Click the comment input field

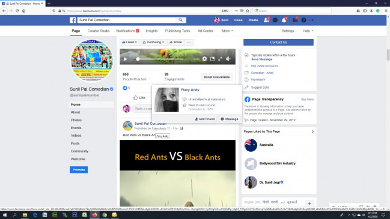tap(142, 109)
